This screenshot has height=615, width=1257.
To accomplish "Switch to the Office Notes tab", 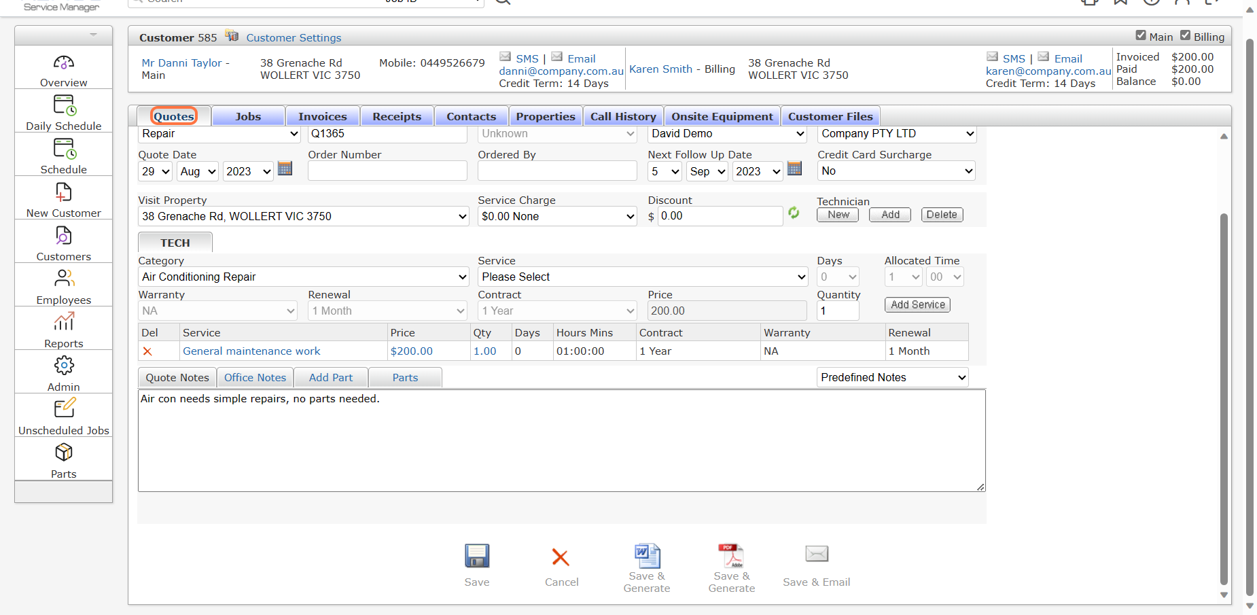I will 255,378.
